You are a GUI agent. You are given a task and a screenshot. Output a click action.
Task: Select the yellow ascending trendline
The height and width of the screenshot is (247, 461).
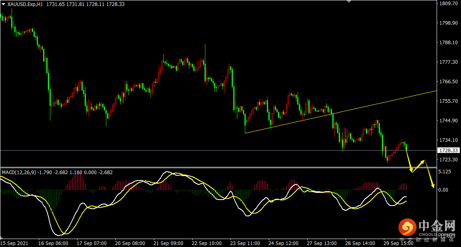(x=341, y=112)
